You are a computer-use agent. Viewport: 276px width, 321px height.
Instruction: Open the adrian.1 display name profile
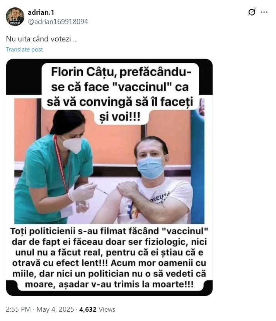41,12
